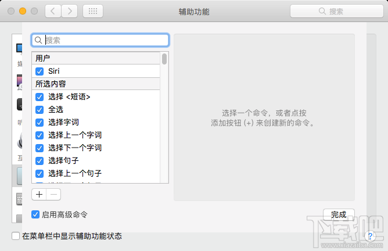Enable 在菜单栏中显示辅助功能状态 checkbox

click(x=16, y=236)
